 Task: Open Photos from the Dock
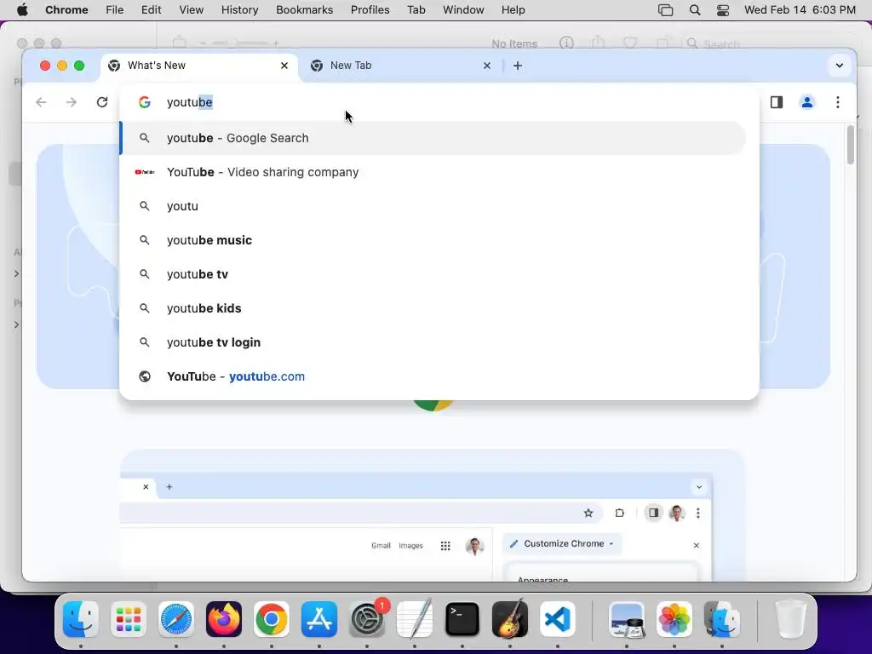click(x=674, y=619)
